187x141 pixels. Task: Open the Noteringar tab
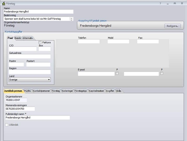tap(67, 91)
